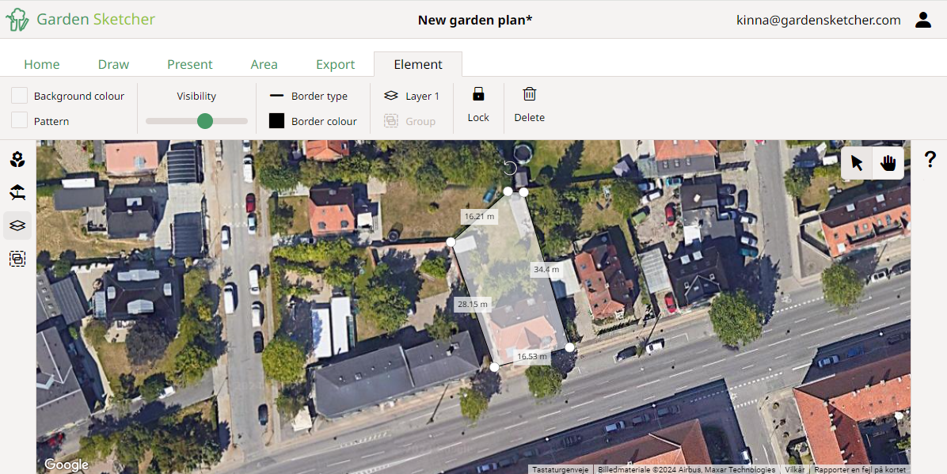
Task: Switch to the Draw tab
Action: click(113, 64)
